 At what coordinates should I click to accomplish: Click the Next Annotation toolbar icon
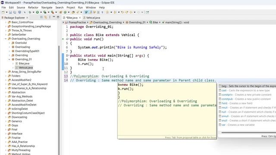(x=107, y=12)
